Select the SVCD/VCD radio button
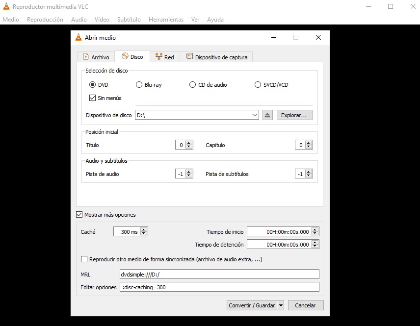 click(258, 85)
